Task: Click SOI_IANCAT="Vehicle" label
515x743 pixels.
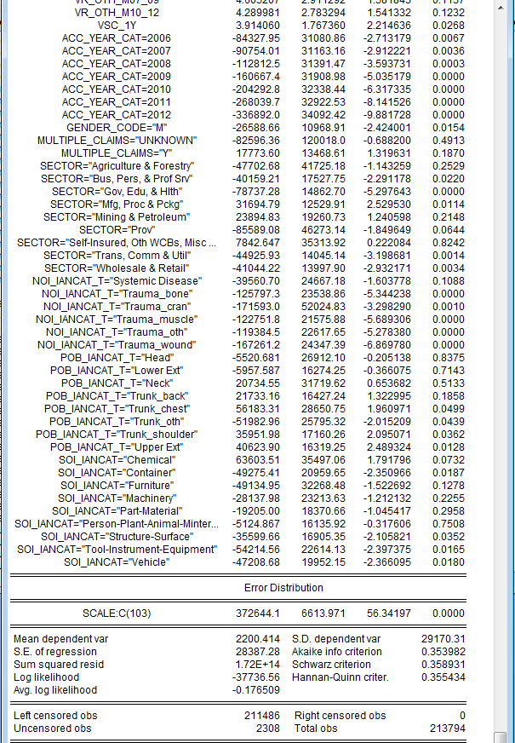Action: tap(117, 562)
